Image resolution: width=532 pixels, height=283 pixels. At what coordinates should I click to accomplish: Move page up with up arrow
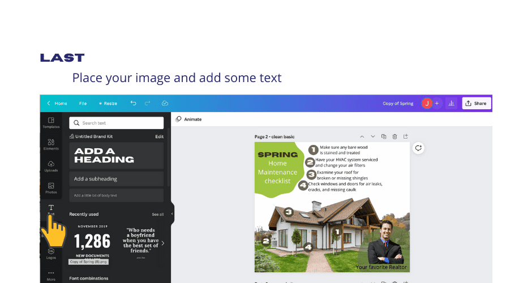coord(362,136)
